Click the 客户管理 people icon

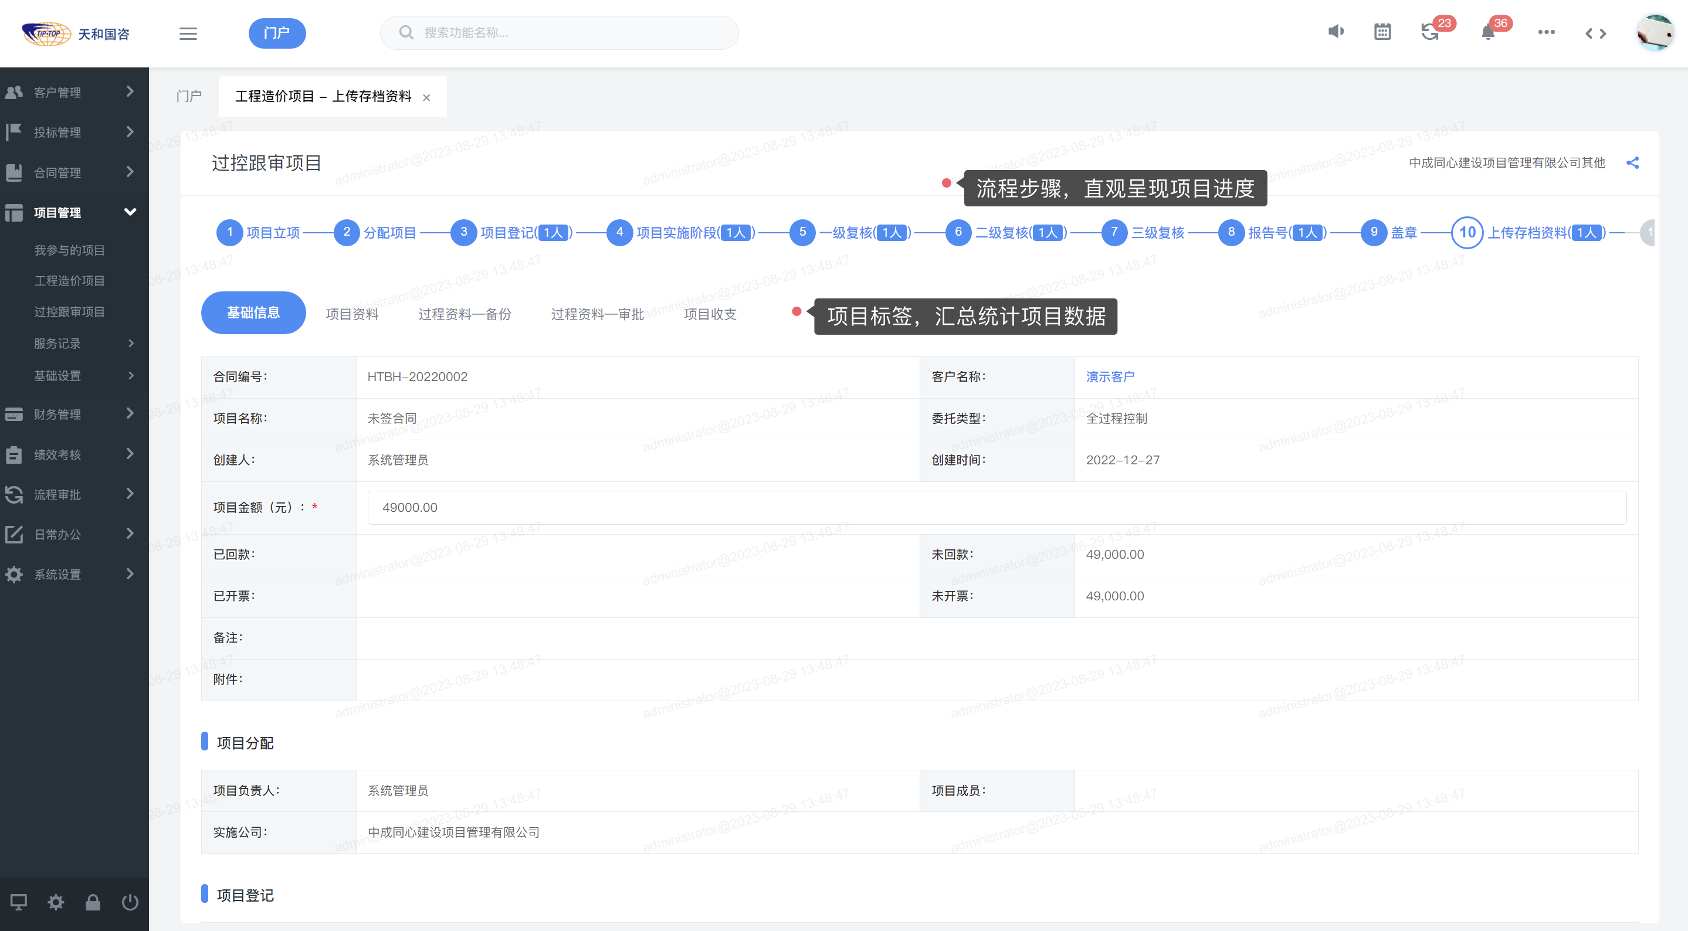(x=13, y=91)
